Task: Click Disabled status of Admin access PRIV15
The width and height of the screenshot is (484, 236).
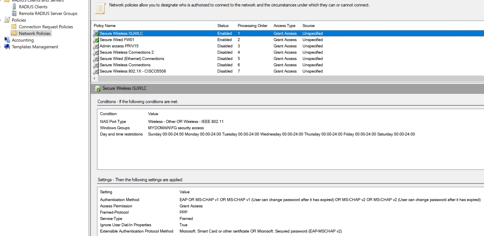Action: point(225,46)
